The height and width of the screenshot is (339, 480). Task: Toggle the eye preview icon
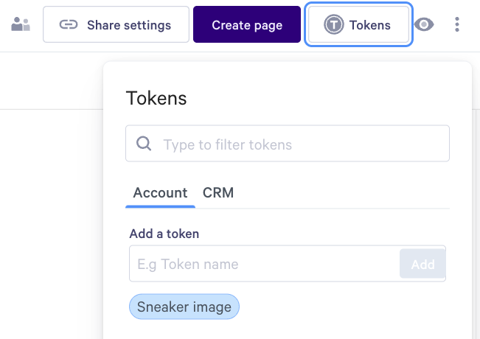click(424, 24)
